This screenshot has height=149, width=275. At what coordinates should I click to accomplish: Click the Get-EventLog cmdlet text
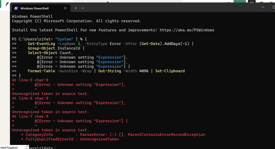[41, 43]
